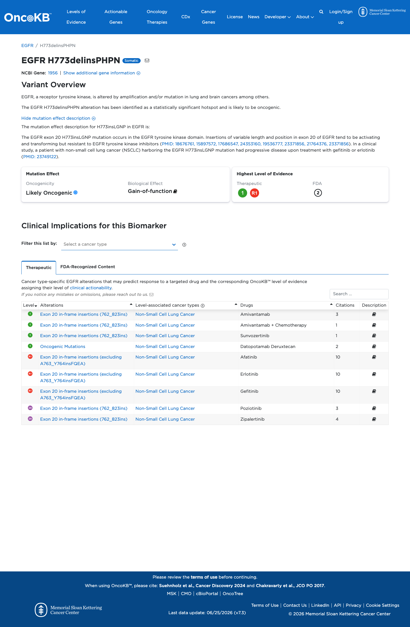Click level 1 icon in Sunvozertinib row
This screenshot has height=627, width=410.
(x=30, y=335)
